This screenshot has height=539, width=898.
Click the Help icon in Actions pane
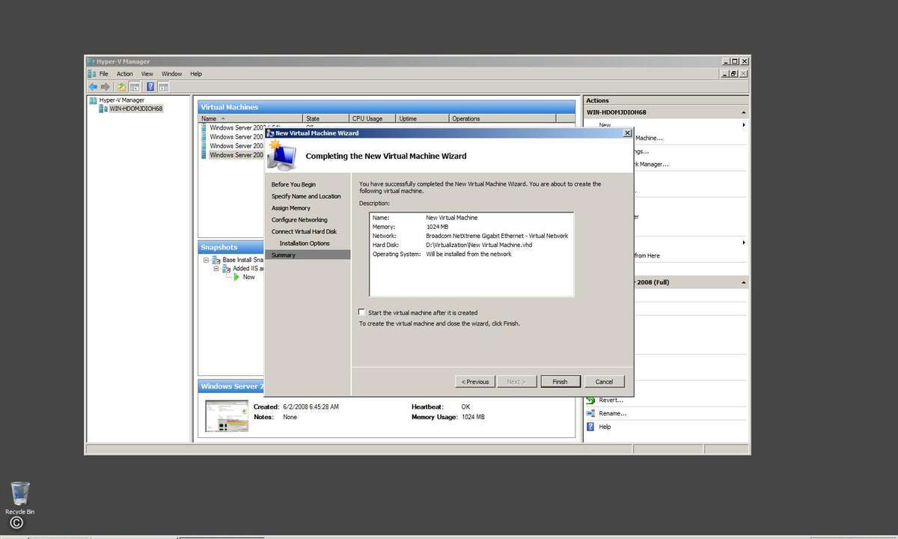590,427
